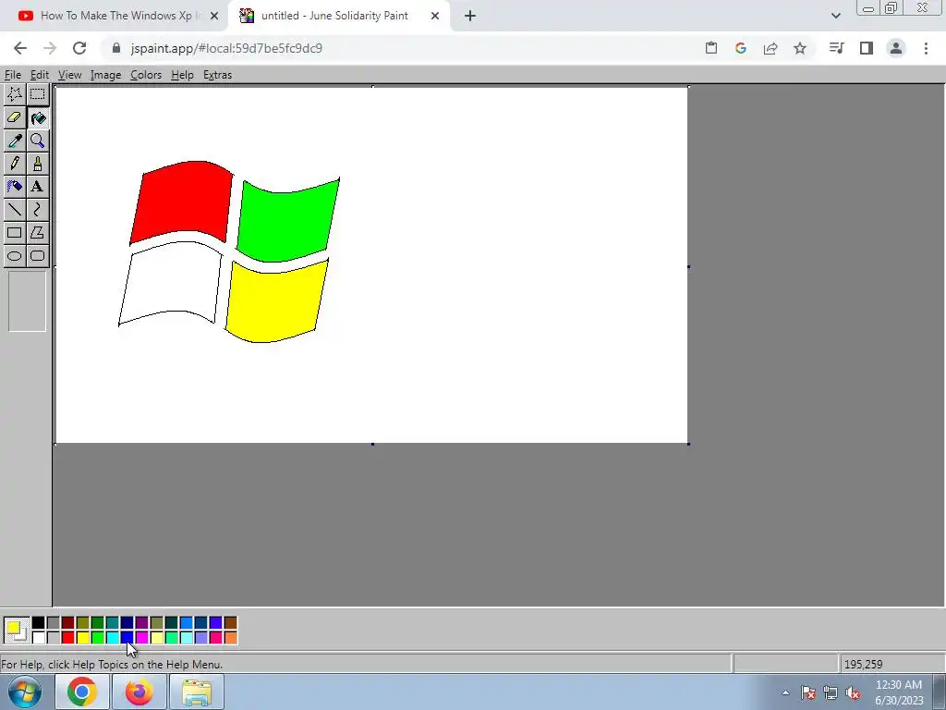Open the Chrome three-dot menu
This screenshot has height=710, width=946.
pos(926,48)
